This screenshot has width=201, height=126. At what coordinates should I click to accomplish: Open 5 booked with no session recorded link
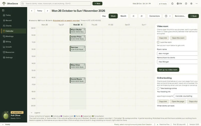point(66,20)
